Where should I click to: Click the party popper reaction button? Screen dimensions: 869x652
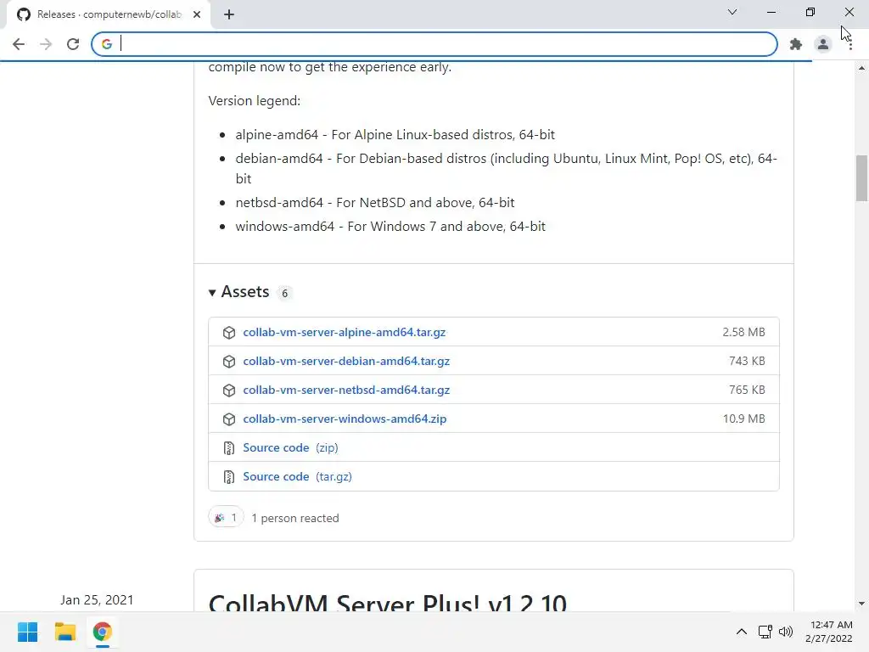(226, 517)
